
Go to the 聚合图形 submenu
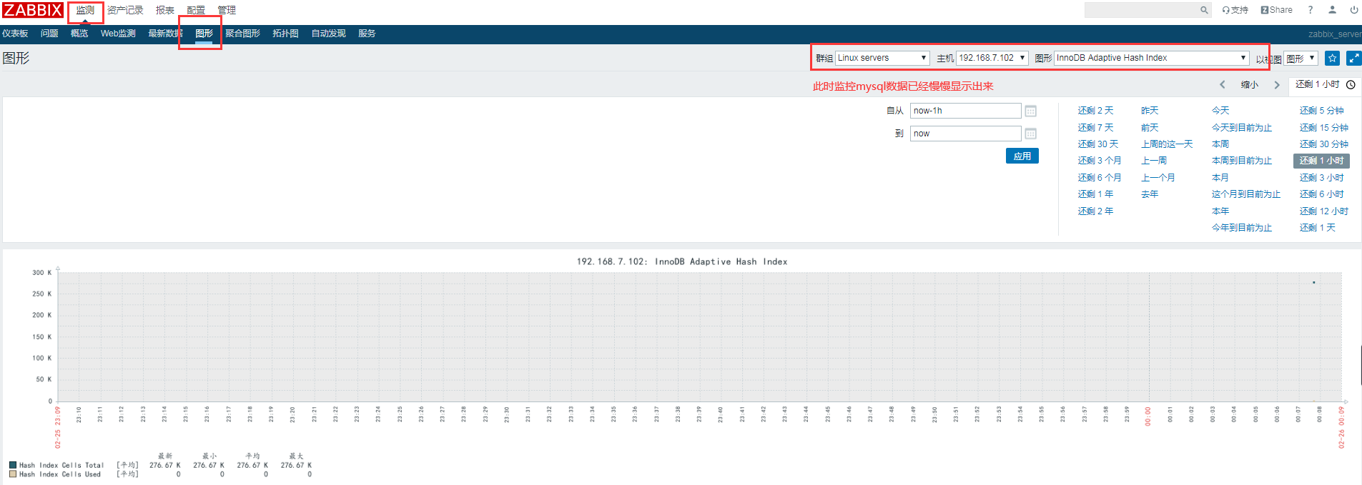click(242, 34)
